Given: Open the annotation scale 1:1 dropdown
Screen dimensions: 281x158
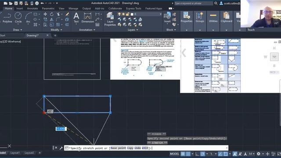Looking at the screenshot, I should tap(252, 154).
